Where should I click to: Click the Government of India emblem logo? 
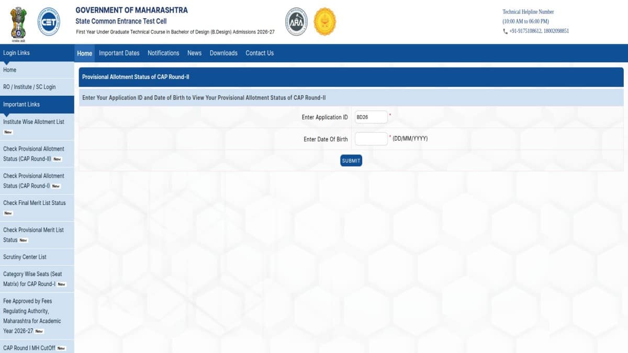point(18,25)
